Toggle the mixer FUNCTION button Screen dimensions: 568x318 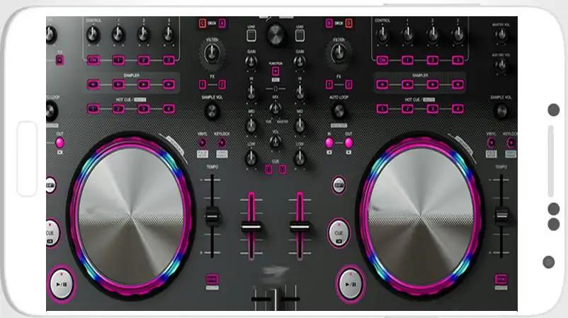click(x=276, y=71)
